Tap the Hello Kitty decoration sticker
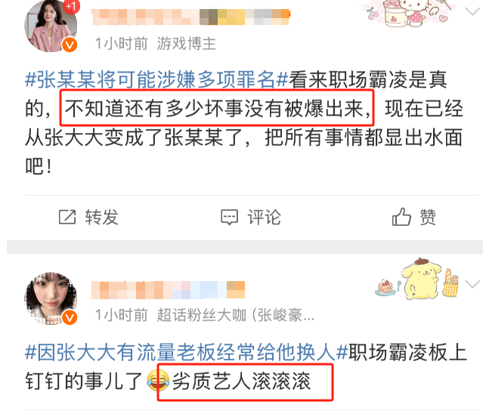This screenshot has height=411, width=483. tap(408, 13)
